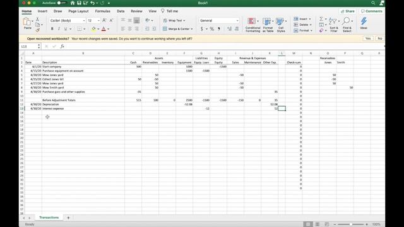Click the Percent Style icon
The width and height of the screenshot is (404, 227).
click(212, 29)
